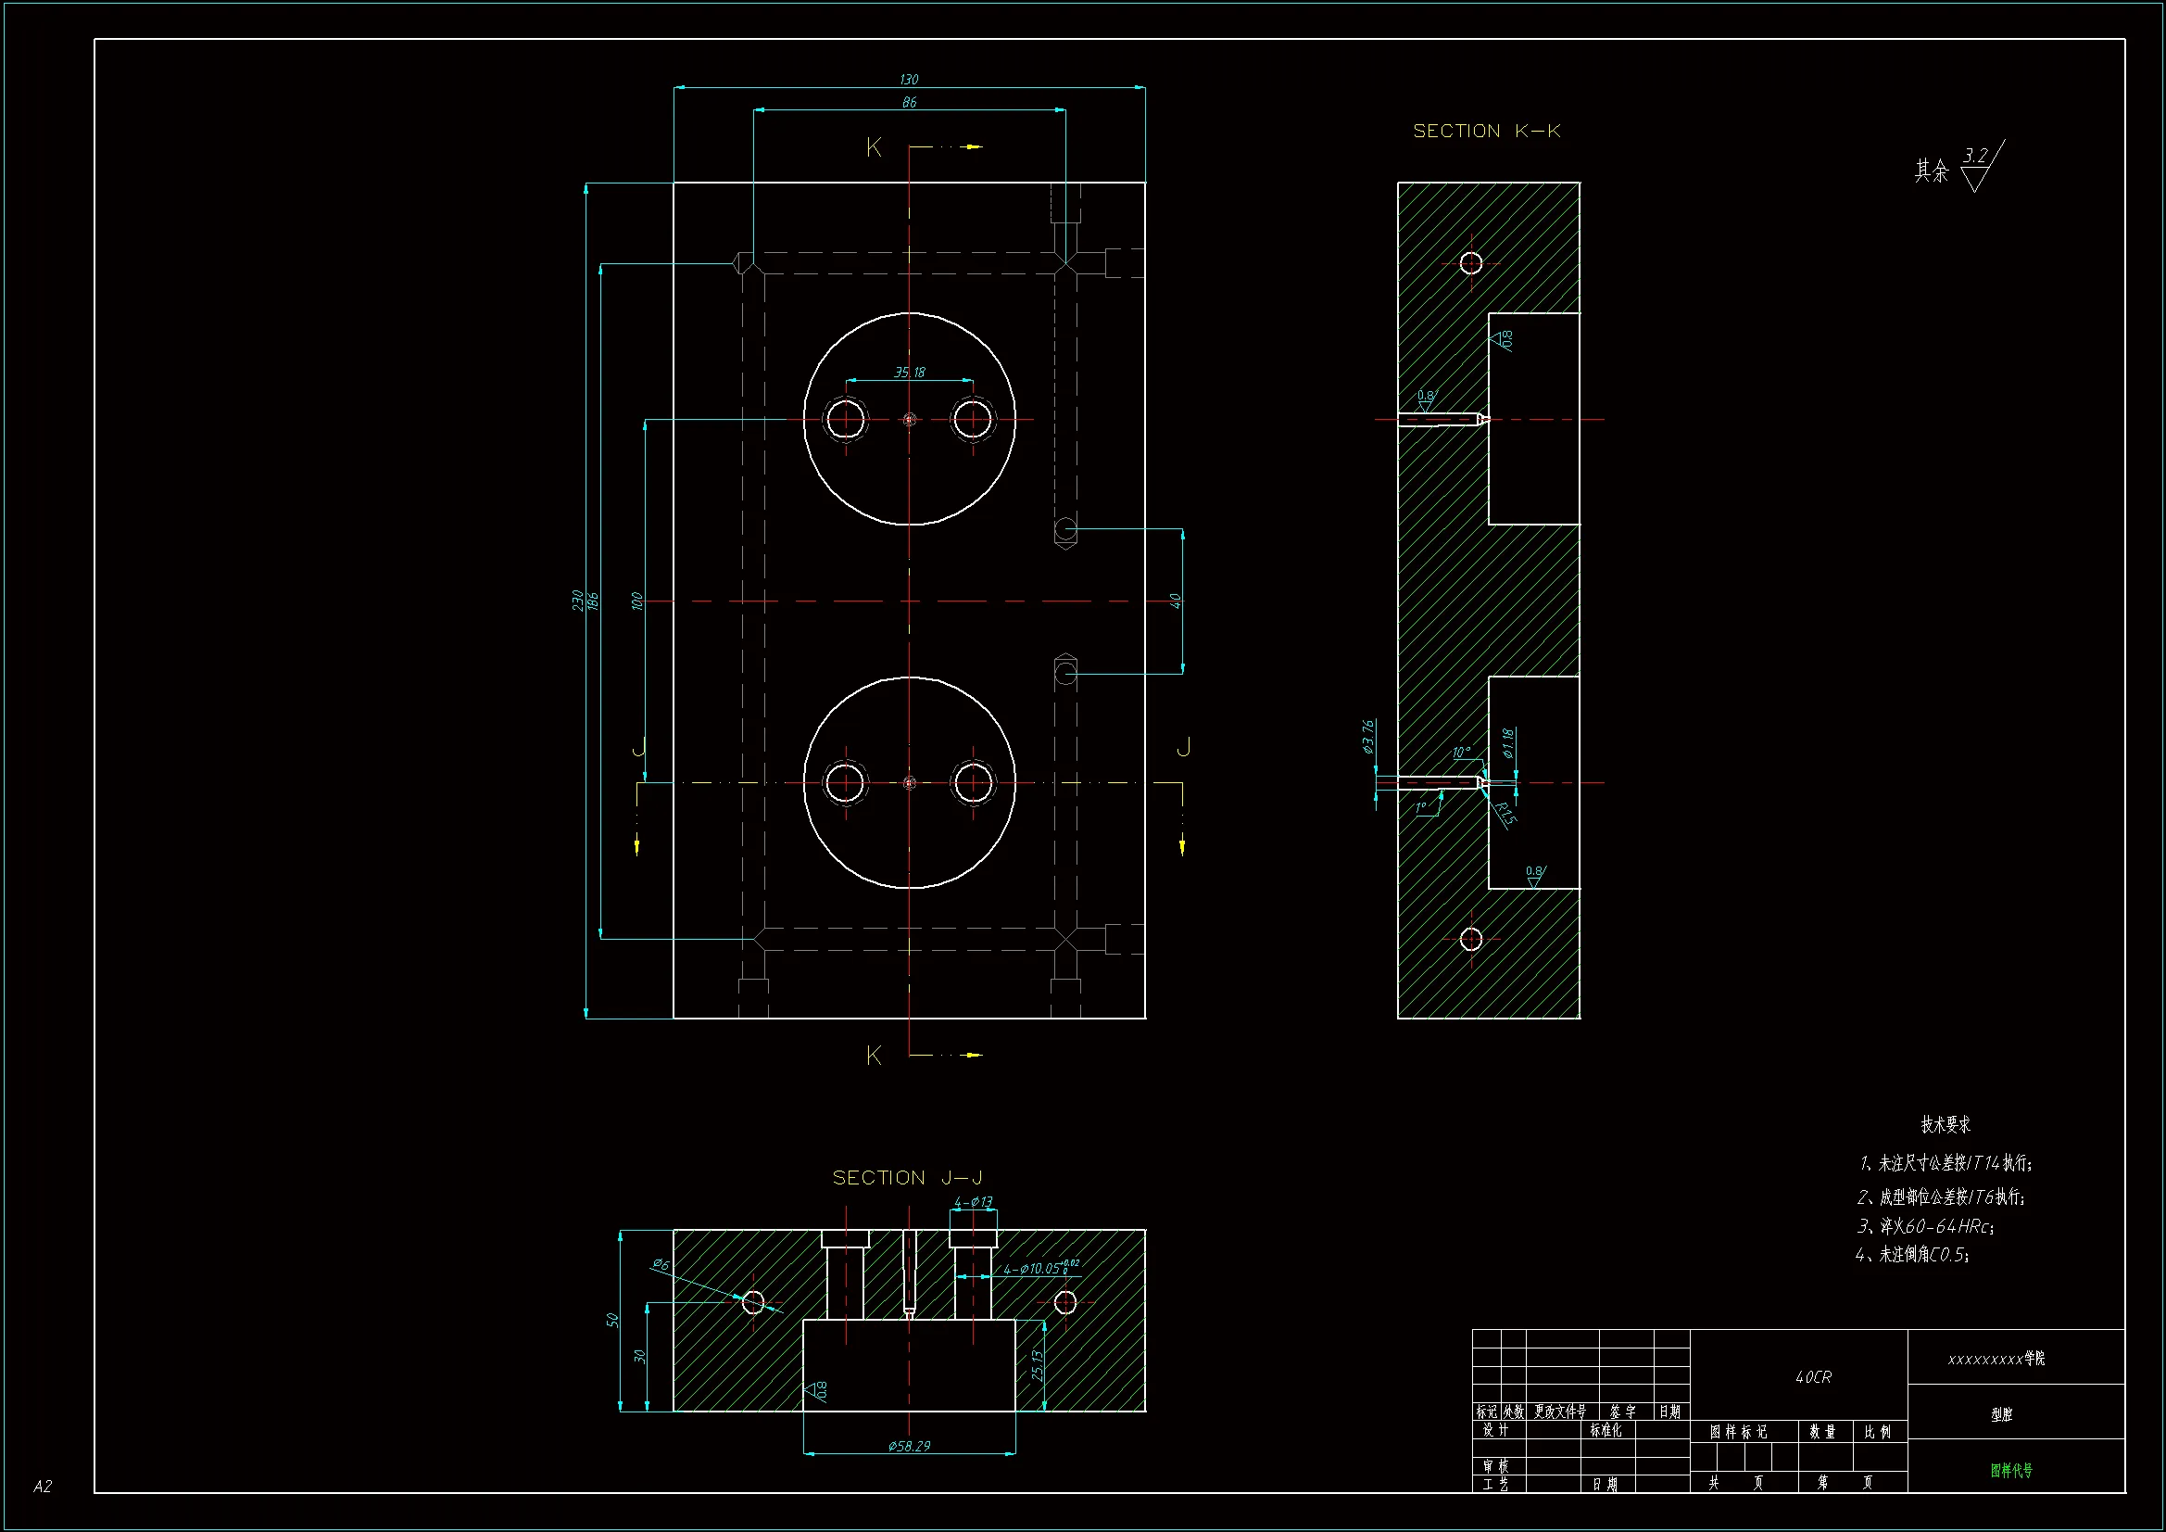Image resolution: width=2166 pixels, height=1532 pixels.
Task: Select the green 图样代号 text
Action: (2011, 1470)
